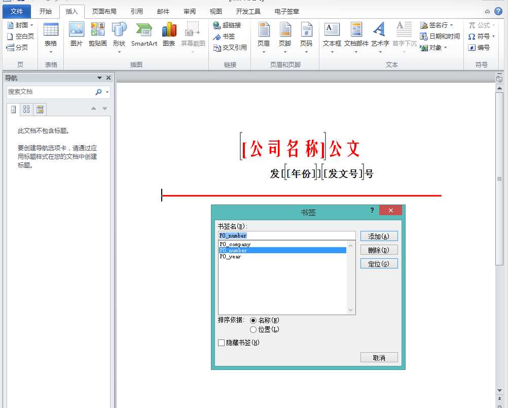Go to previous search result arrow in navigation
Image resolution: width=508 pixels, height=408 pixels.
point(94,108)
